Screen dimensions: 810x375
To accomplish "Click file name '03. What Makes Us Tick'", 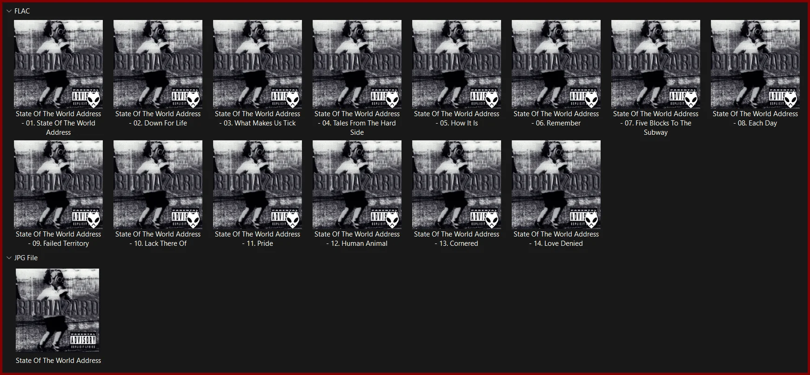I will click(257, 118).
